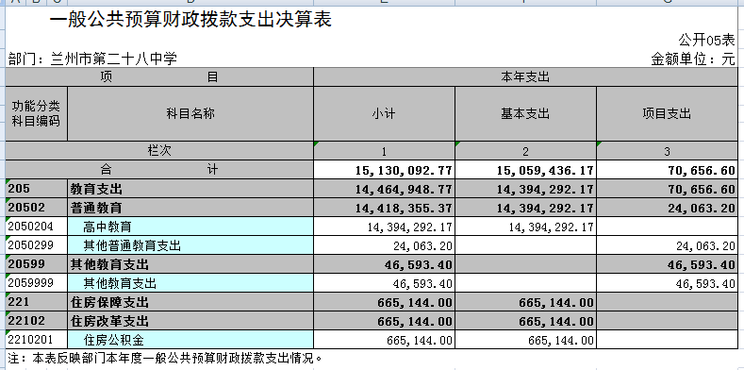Viewport: 744px width, 370px height.
Task: Select the 金额单位：元 cell
Action: [693, 59]
